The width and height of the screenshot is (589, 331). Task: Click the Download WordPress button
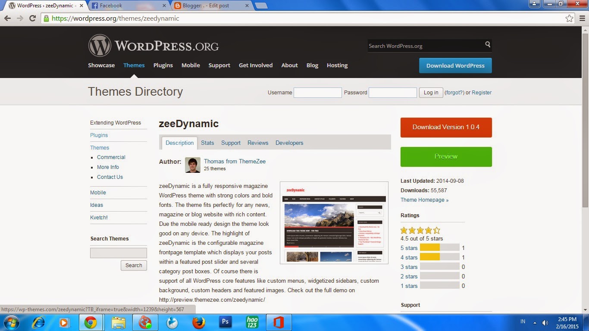(x=455, y=66)
